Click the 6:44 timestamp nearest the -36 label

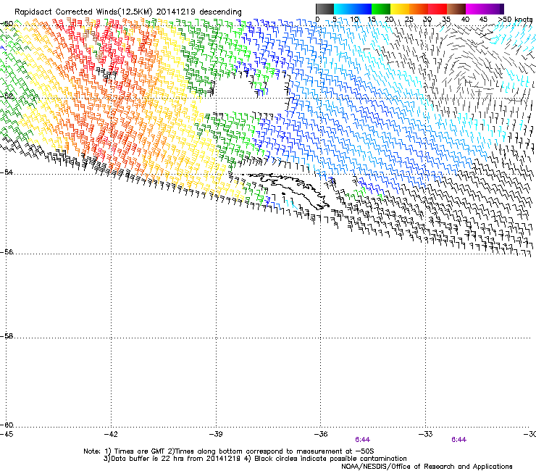pos(362,440)
